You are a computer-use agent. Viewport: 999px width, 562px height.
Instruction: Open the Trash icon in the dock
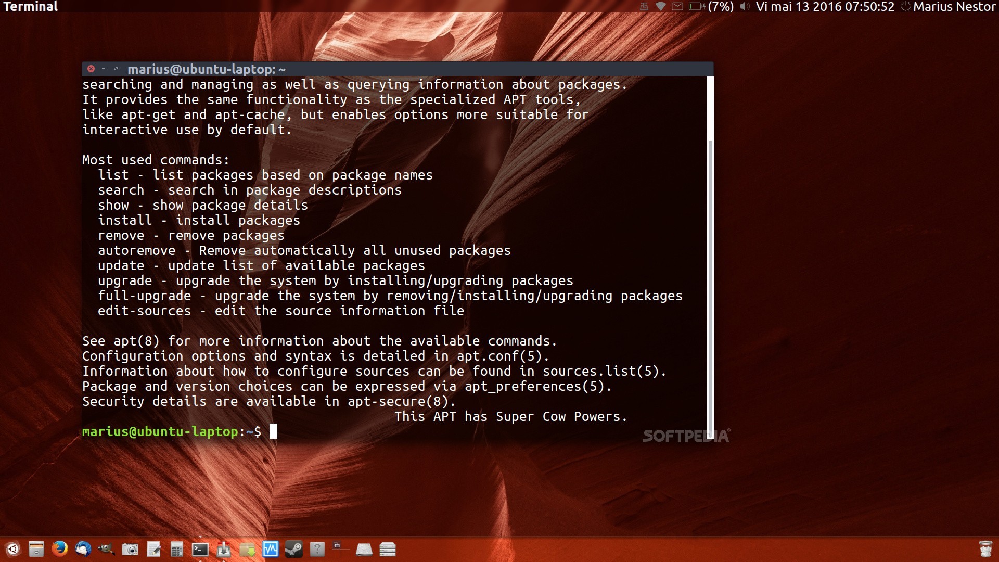tap(985, 549)
